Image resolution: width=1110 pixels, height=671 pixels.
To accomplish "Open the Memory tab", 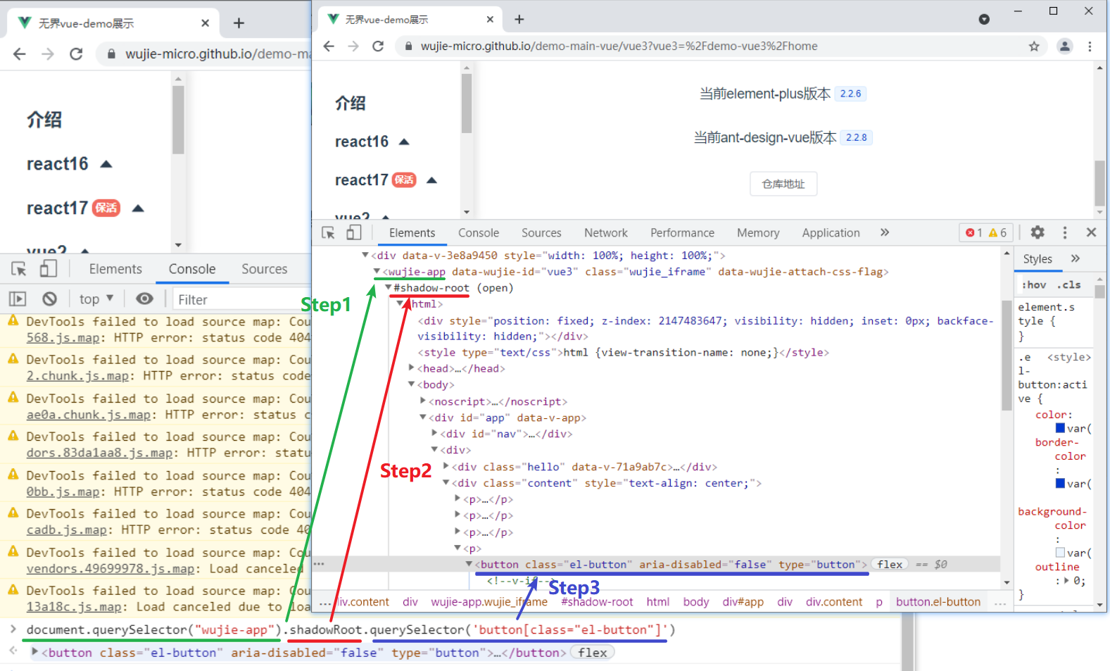I will (758, 233).
